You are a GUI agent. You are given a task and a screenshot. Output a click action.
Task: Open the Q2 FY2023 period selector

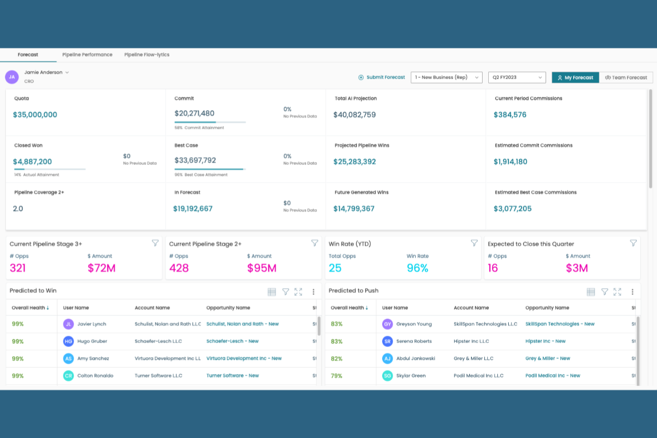[516, 77]
